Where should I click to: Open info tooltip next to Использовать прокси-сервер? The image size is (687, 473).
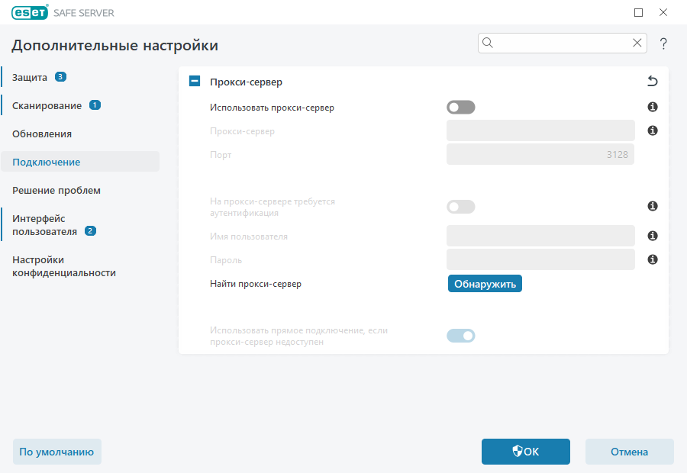click(x=652, y=107)
